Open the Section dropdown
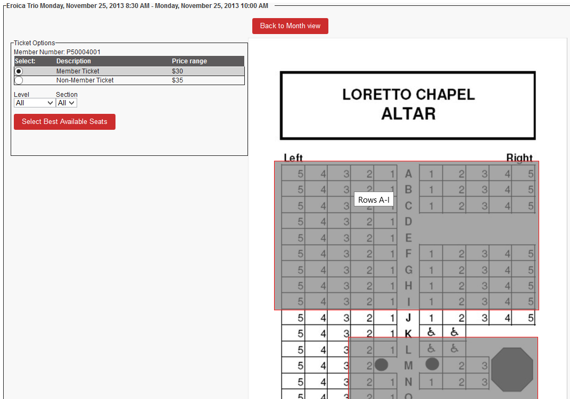This screenshot has height=399, width=570. 67,103
